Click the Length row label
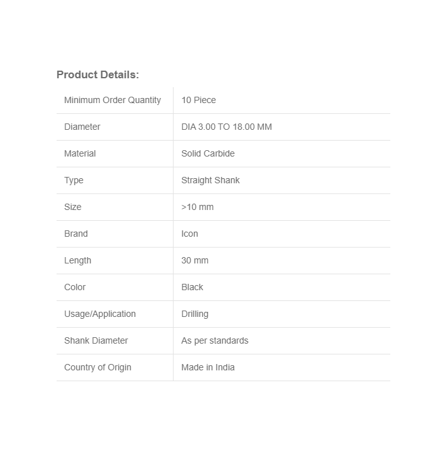445x455 pixels. coord(78,260)
